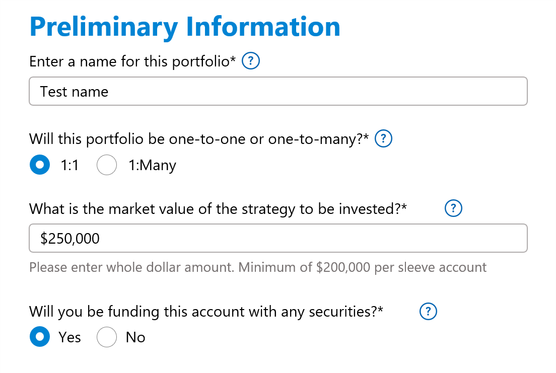556x373 pixels.
Task: Choose the 1:Many radio button circle
Action: point(107,165)
